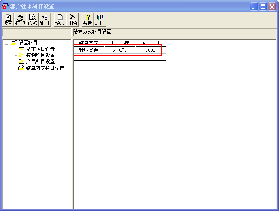
Task: Click the 币种 column header
Action: pos(120,43)
